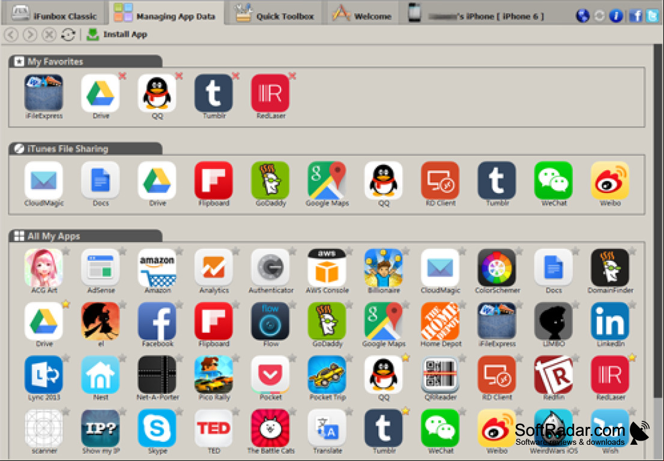Click the stop (X) toolbar button
This screenshot has width=664, height=461.
pyautogui.click(x=49, y=35)
